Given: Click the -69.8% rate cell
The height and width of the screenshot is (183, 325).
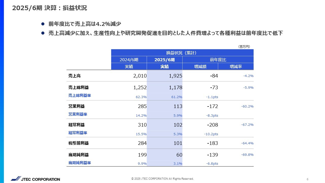Looking at the screenshot, I should click(x=247, y=155).
